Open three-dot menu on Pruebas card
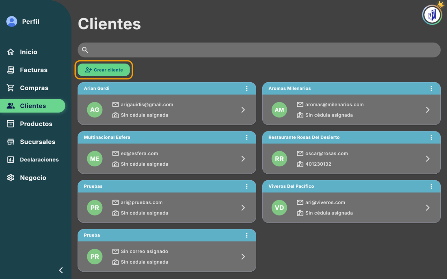The image size is (447, 279). coord(247,187)
